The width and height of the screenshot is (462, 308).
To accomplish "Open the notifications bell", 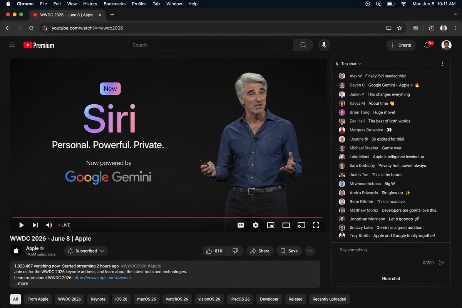I will tap(427, 45).
